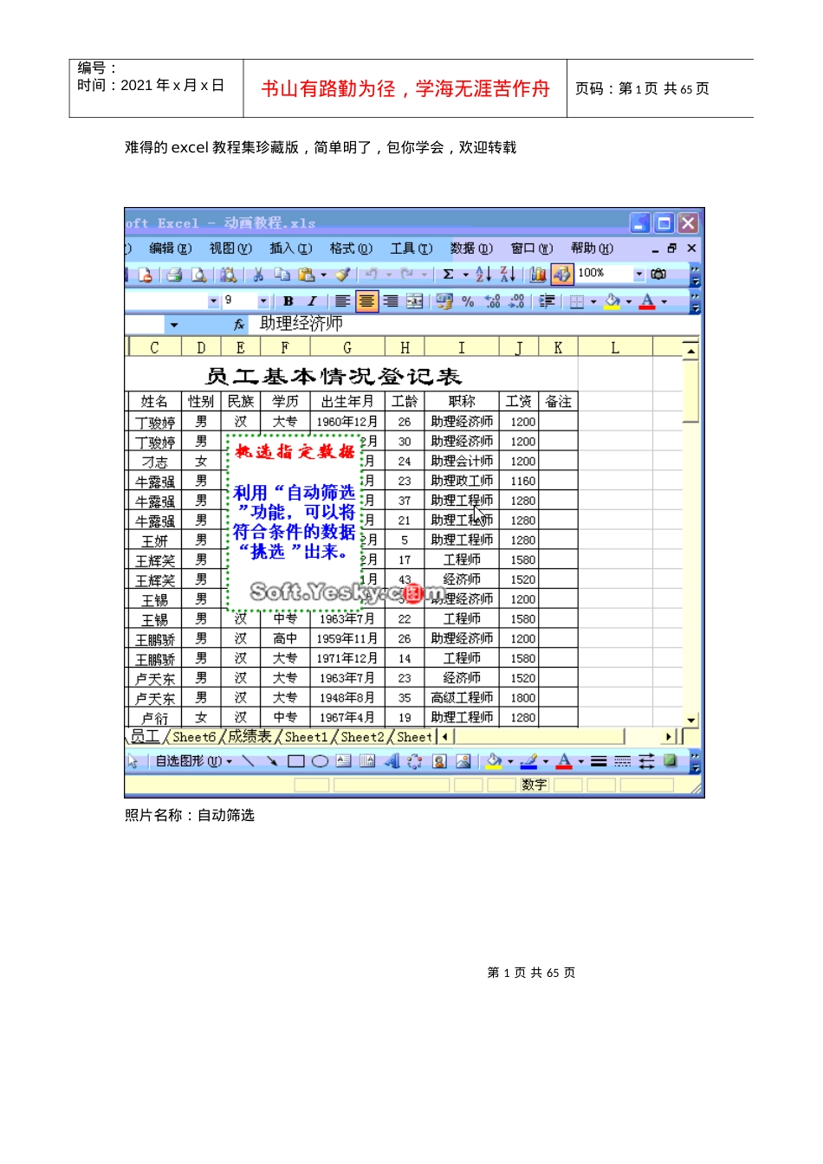Viewport: 823px width, 1164px height.
Task: Click the Undo arrow icon
Action: tap(373, 275)
